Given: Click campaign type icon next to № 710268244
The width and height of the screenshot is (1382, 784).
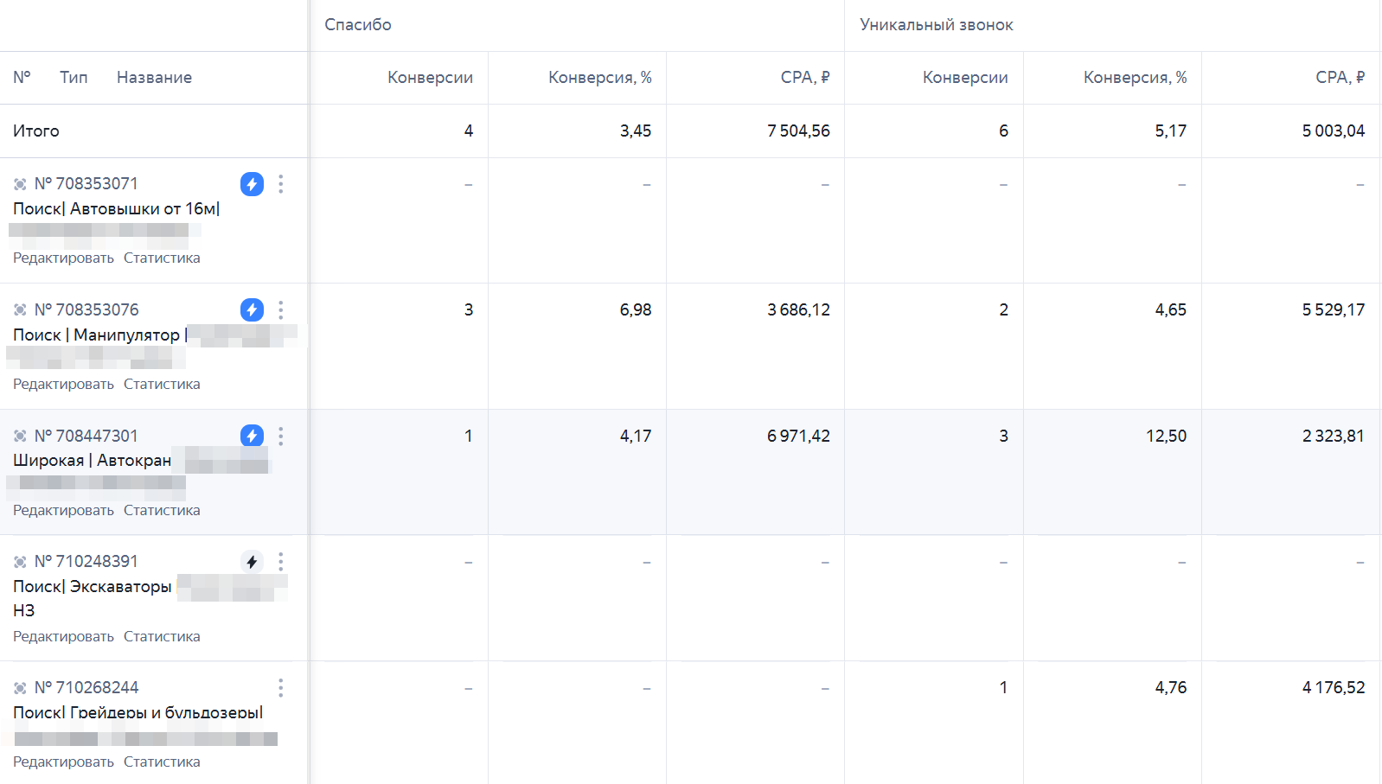Looking at the screenshot, I should (20, 688).
